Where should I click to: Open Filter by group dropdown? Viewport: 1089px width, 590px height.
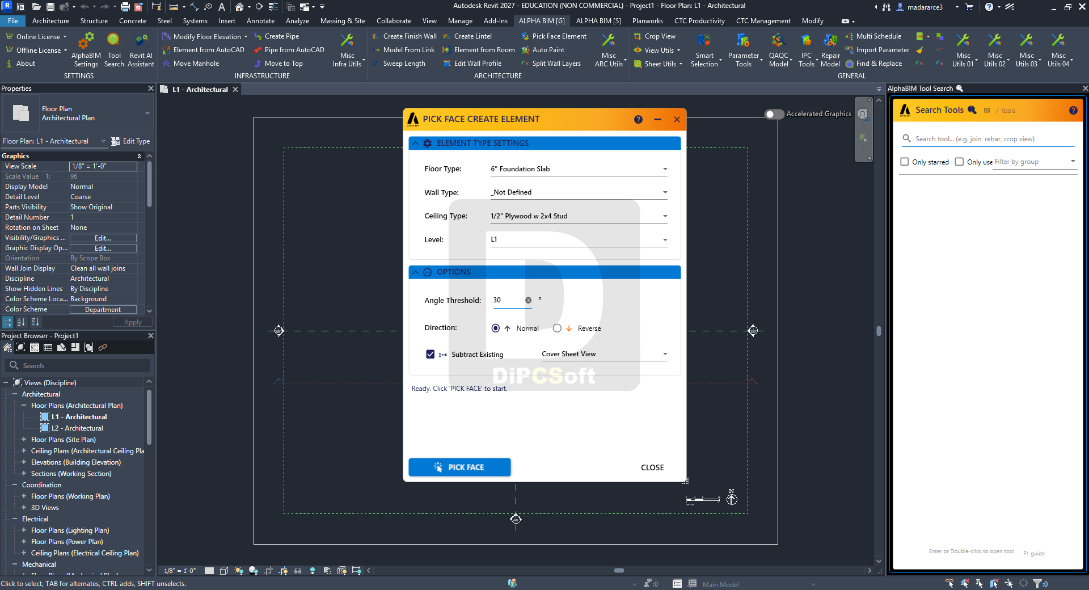(x=1035, y=162)
